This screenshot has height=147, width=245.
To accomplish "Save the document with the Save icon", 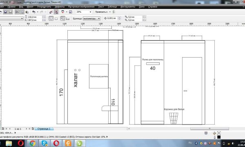I will (5, 12).
